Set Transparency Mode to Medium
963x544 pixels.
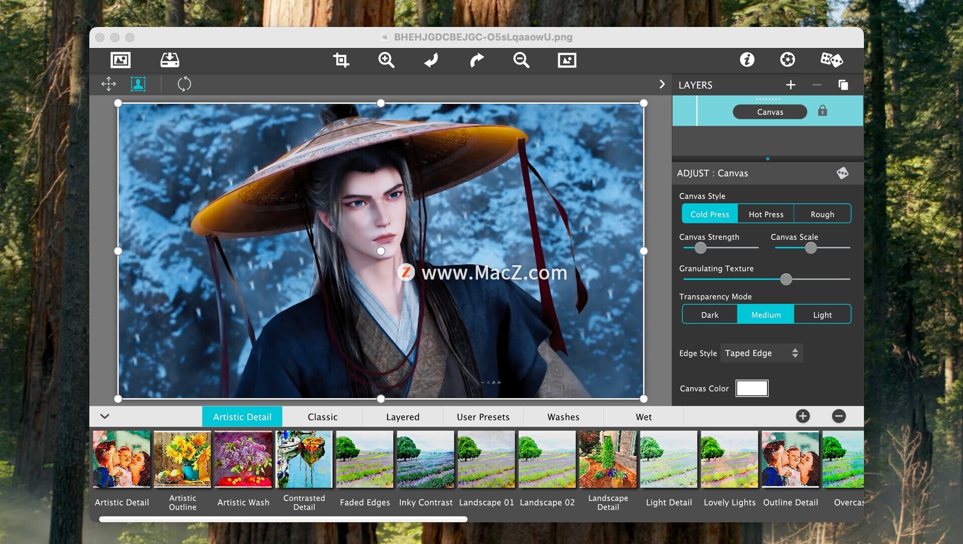766,315
